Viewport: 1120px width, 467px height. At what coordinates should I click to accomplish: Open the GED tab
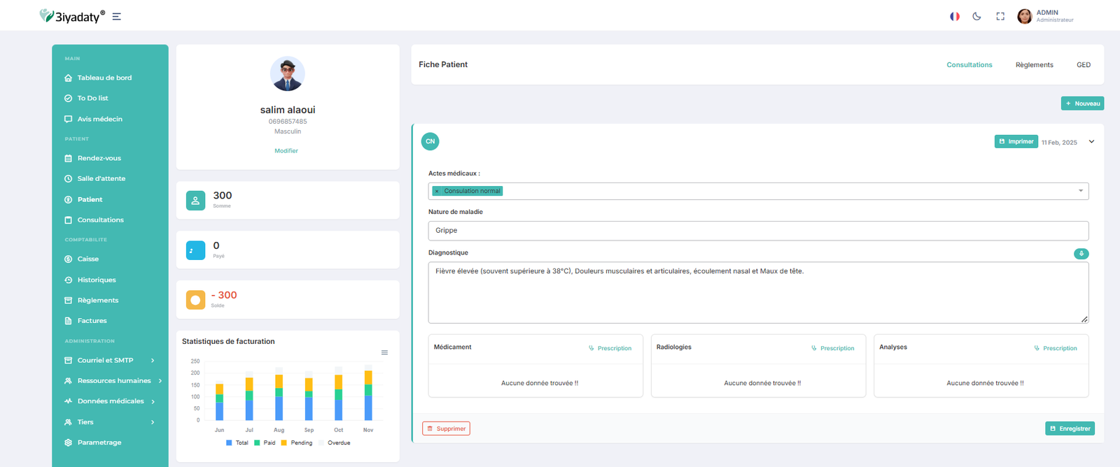1083,65
